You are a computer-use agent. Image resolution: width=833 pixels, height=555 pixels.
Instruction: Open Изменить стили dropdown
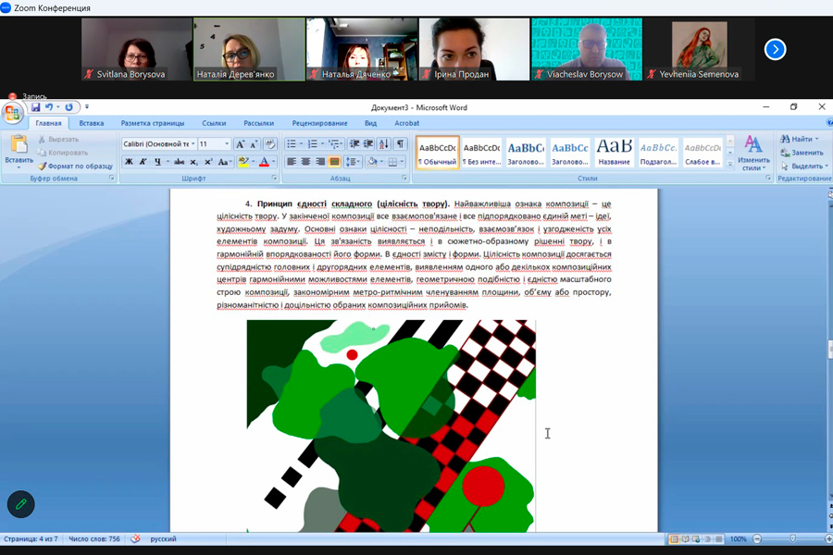(x=753, y=153)
